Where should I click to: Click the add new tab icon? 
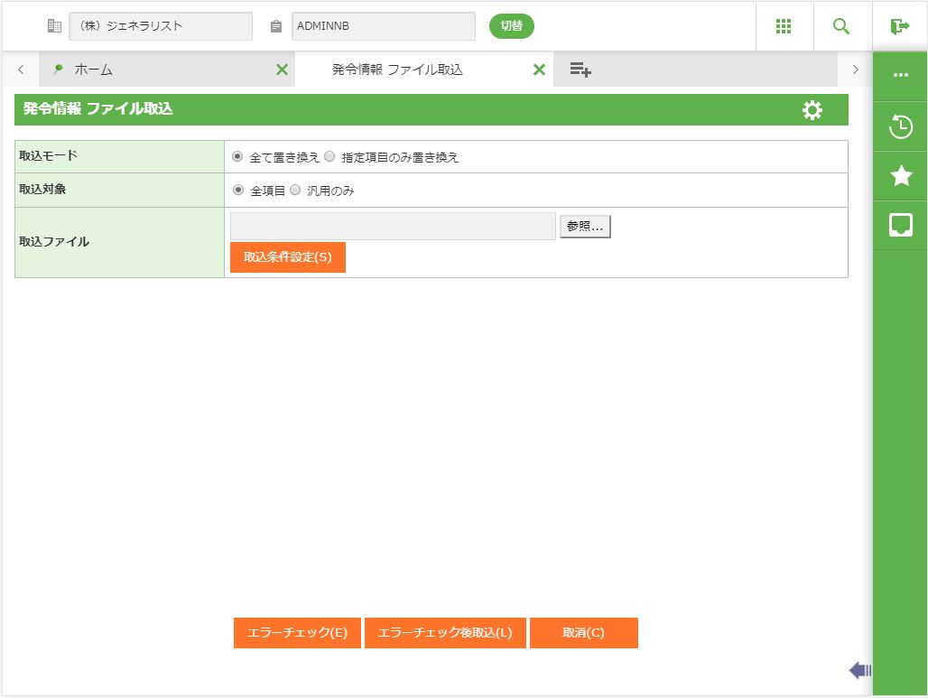click(x=580, y=70)
